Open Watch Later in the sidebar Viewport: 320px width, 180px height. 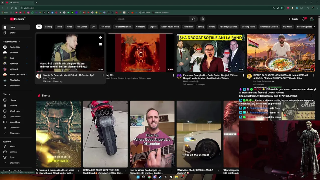coord(16,111)
